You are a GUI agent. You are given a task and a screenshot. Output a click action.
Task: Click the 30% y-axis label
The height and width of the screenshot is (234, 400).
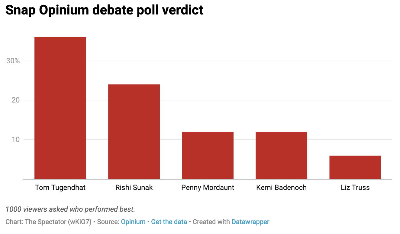point(13,61)
